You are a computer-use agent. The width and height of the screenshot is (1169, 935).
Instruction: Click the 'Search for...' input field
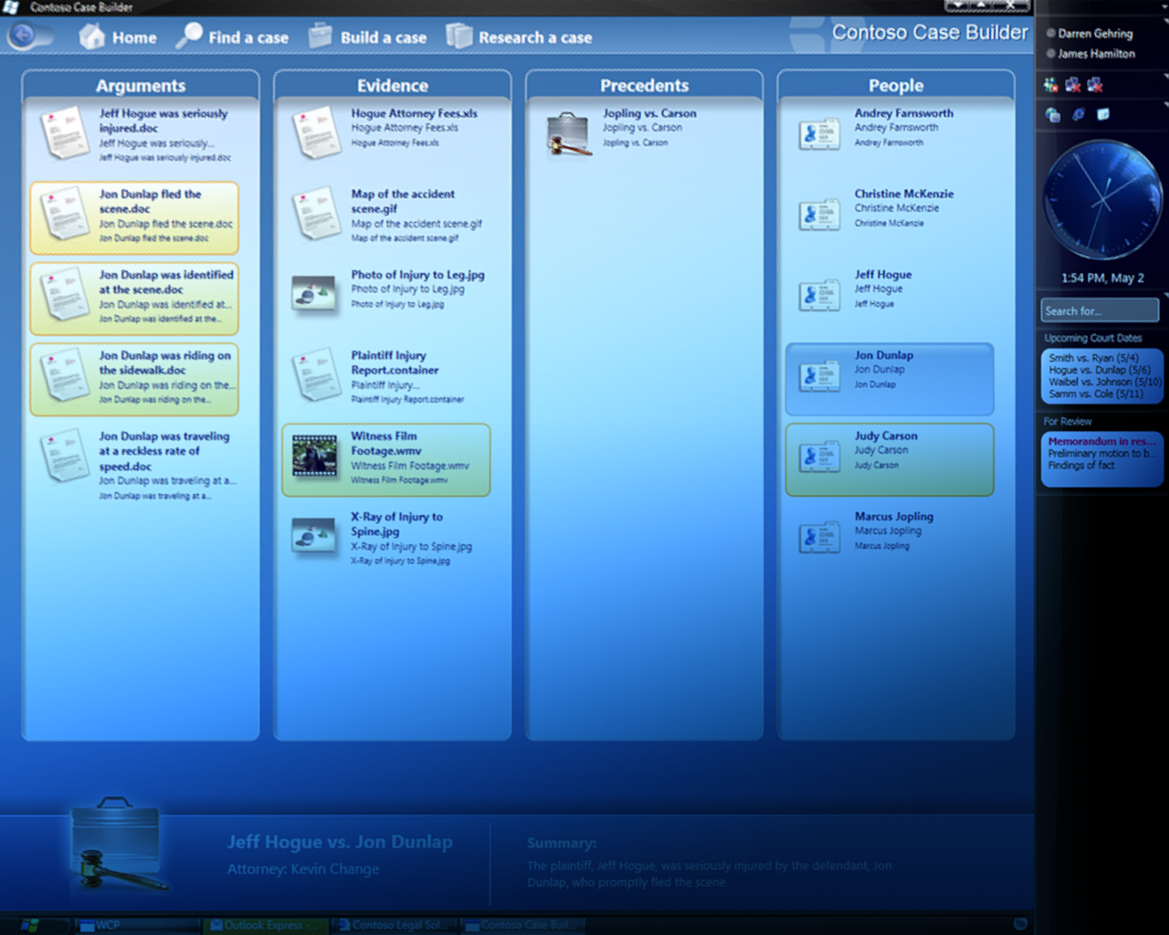click(x=1100, y=310)
